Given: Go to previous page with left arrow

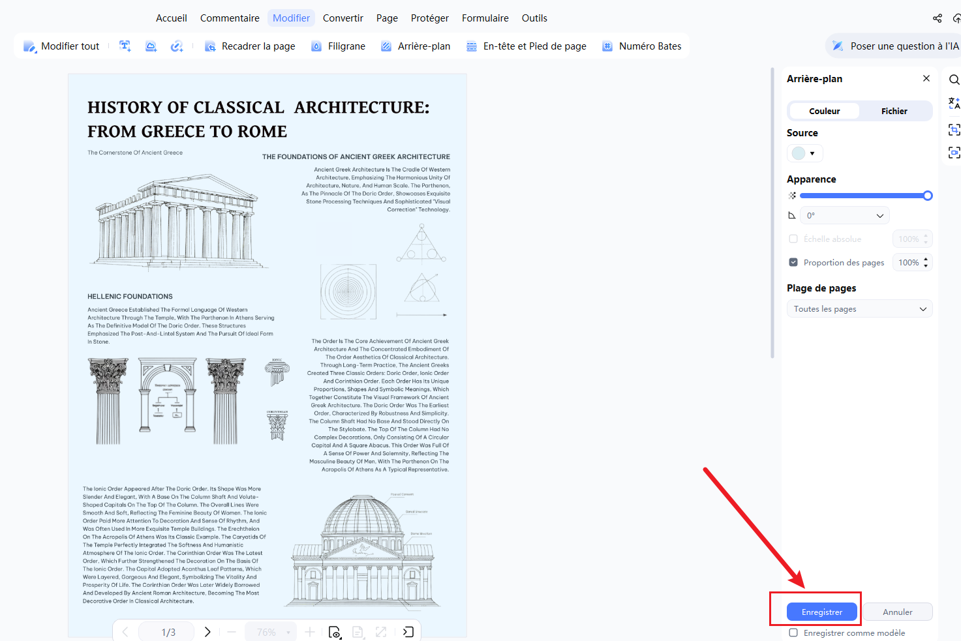Looking at the screenshot, I should [125, 632].
